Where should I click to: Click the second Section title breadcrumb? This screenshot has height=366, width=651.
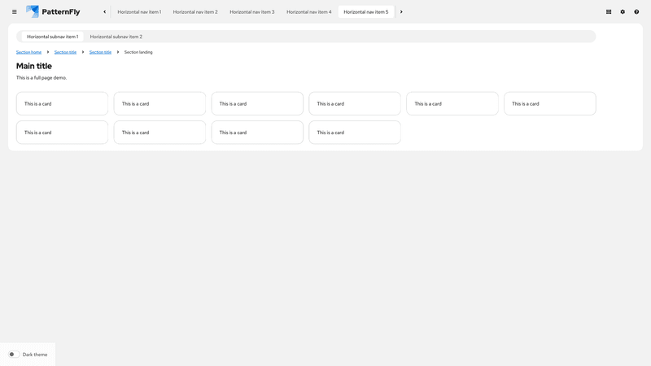[x=100, y=52]
